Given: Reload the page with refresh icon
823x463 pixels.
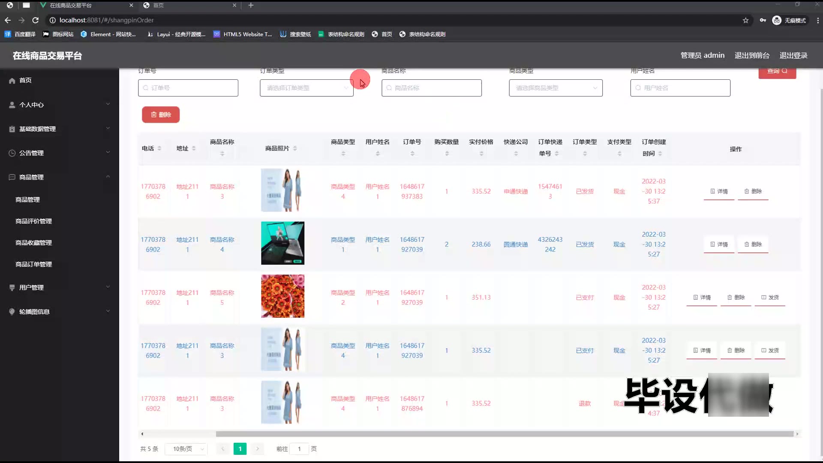Looking at the screenshot, I should [36, 20].
